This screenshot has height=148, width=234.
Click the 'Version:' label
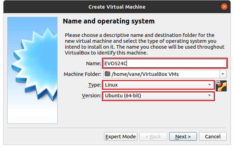click(x=92, y=96)
